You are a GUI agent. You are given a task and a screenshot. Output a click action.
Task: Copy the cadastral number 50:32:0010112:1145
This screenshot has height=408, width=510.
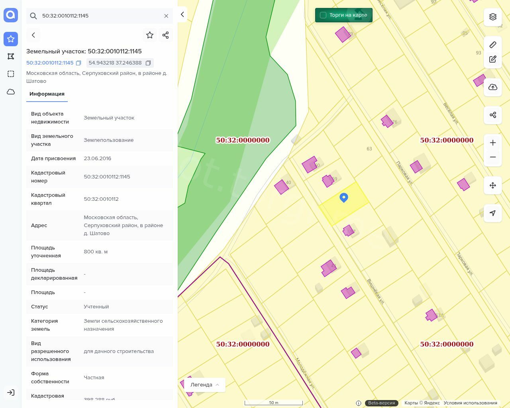pos(78,63)
